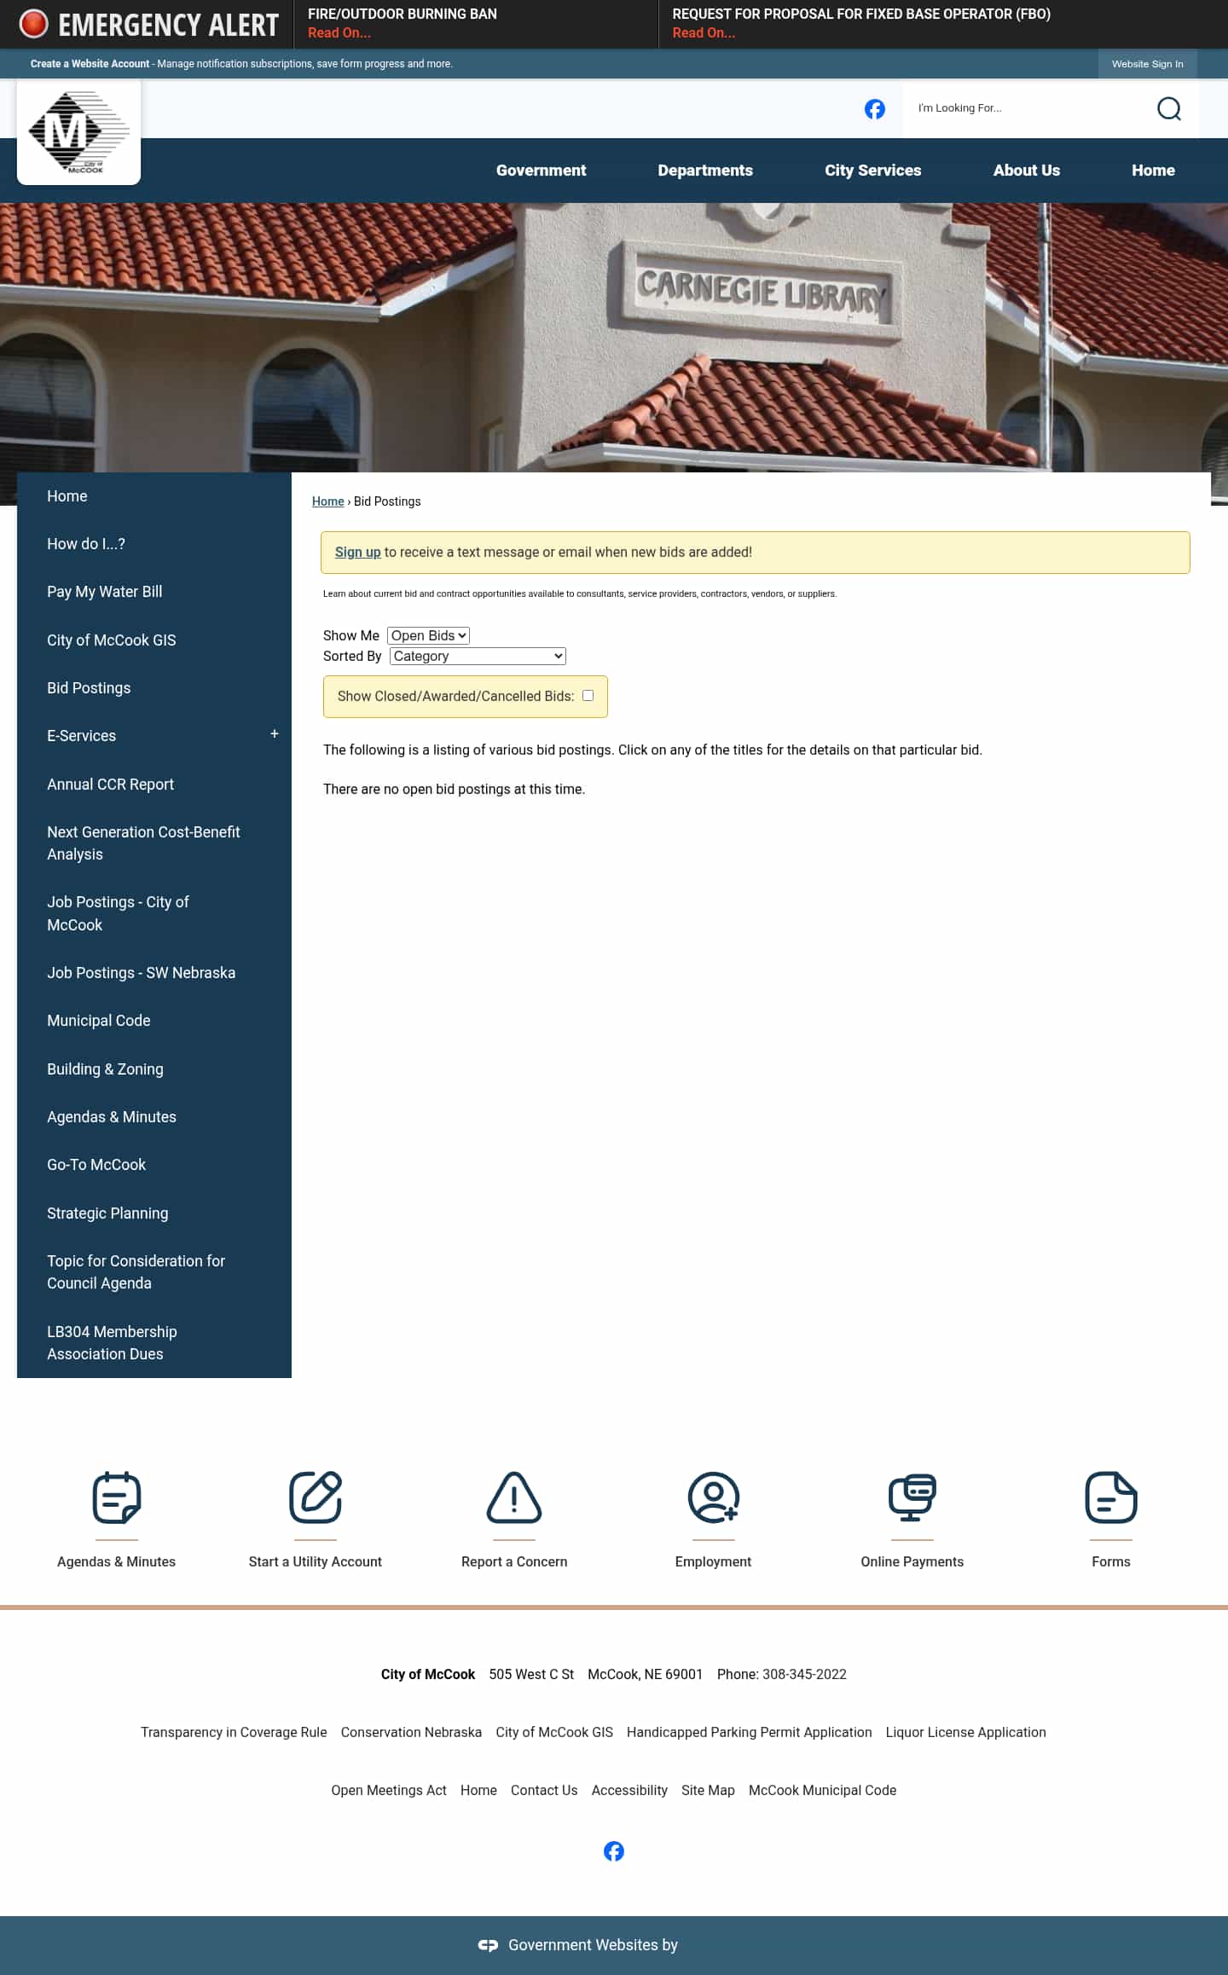Click the Home breadcrumb link
1228x1975 pixels.
click(x=327, y=501)
